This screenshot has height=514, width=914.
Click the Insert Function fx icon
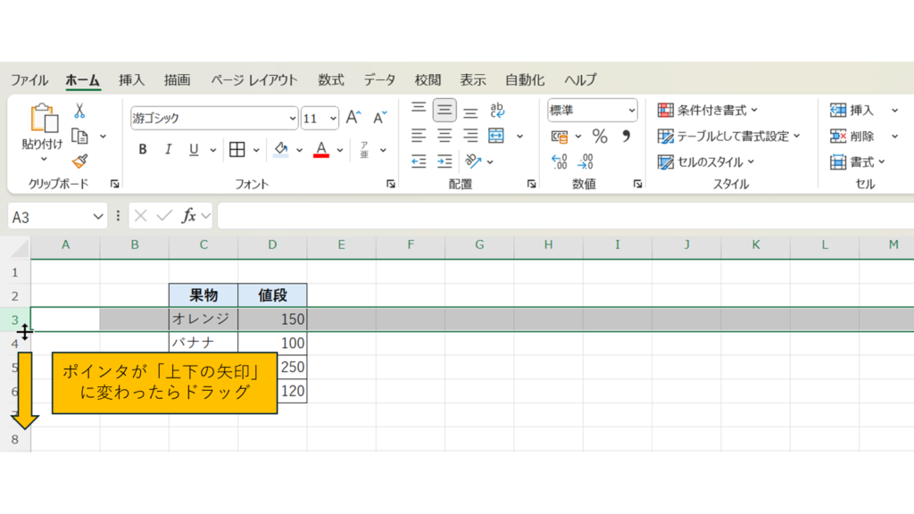[189, 216]
